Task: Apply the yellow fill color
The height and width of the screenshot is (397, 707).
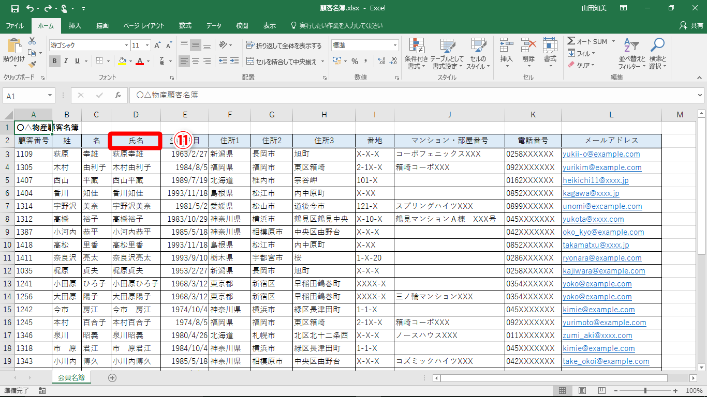Action: pyautogui.click(x=122, y=61)
